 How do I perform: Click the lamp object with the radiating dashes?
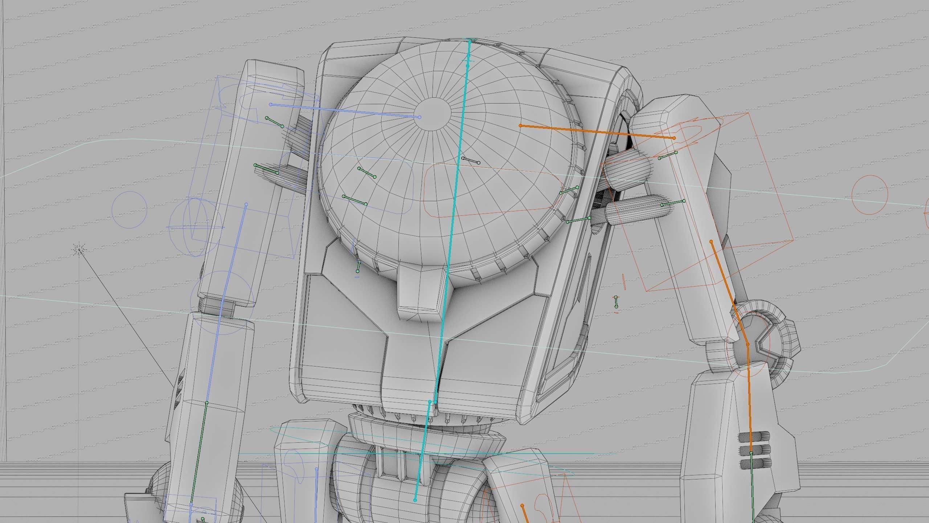point(79,250)
